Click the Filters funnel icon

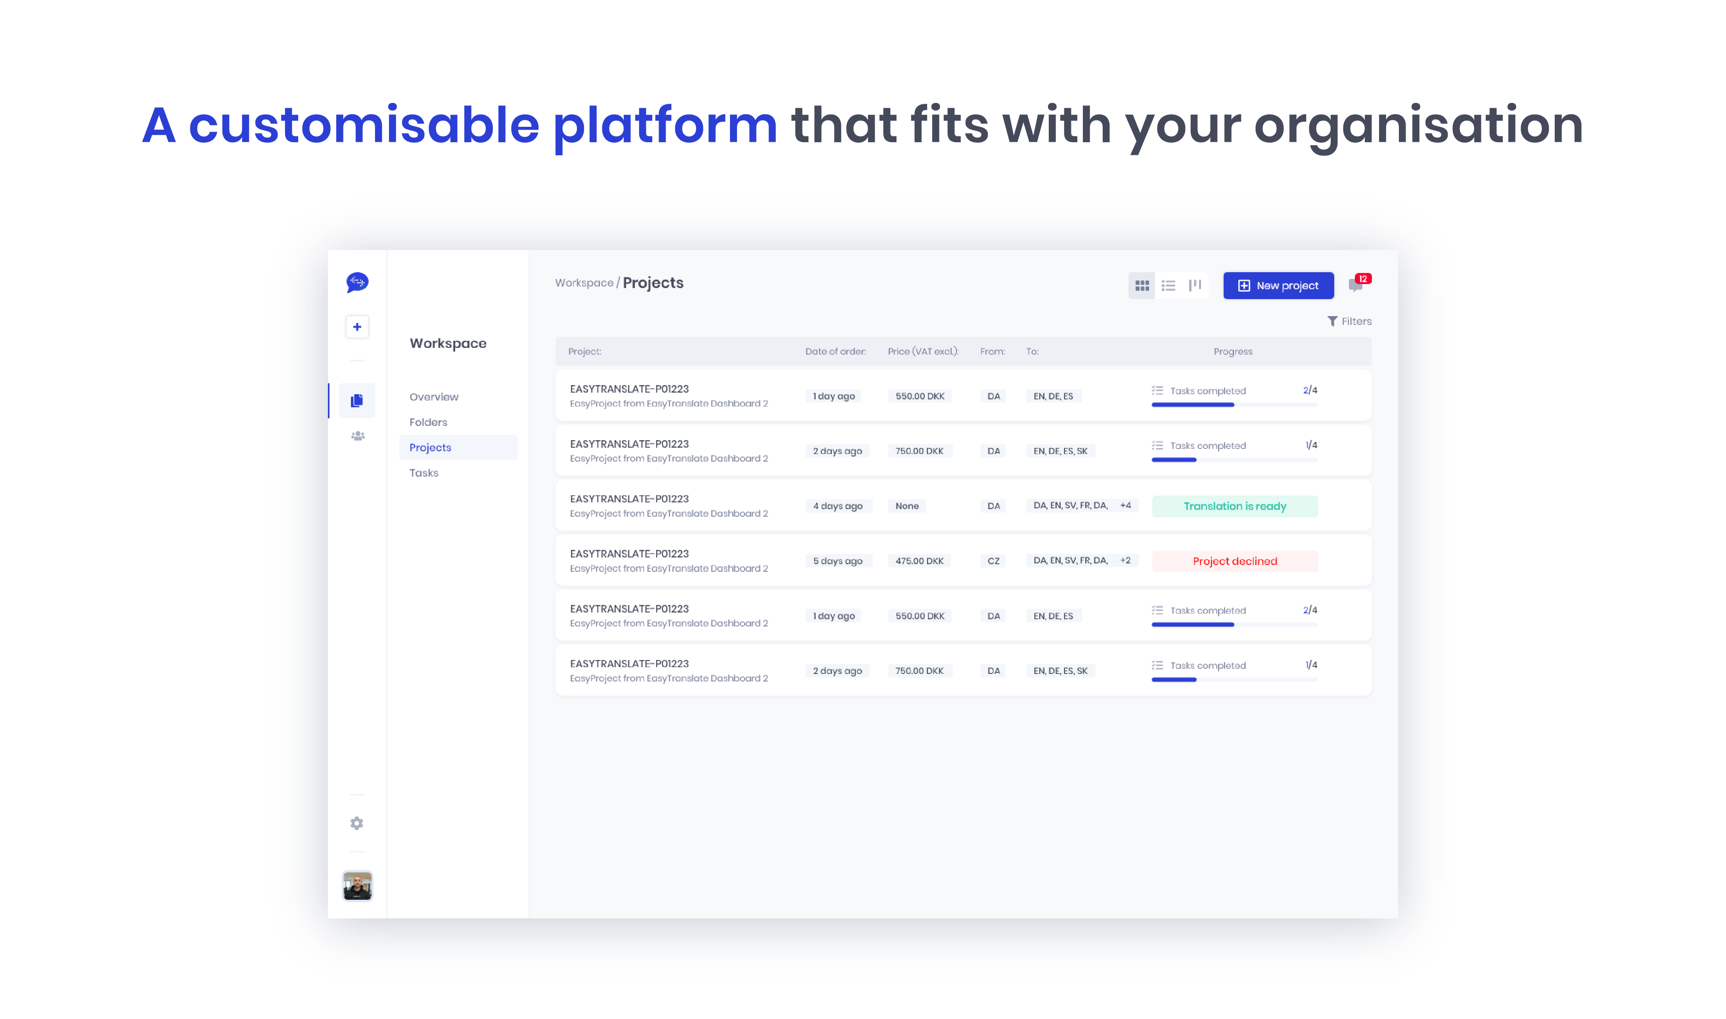[x=1332, y=321]
